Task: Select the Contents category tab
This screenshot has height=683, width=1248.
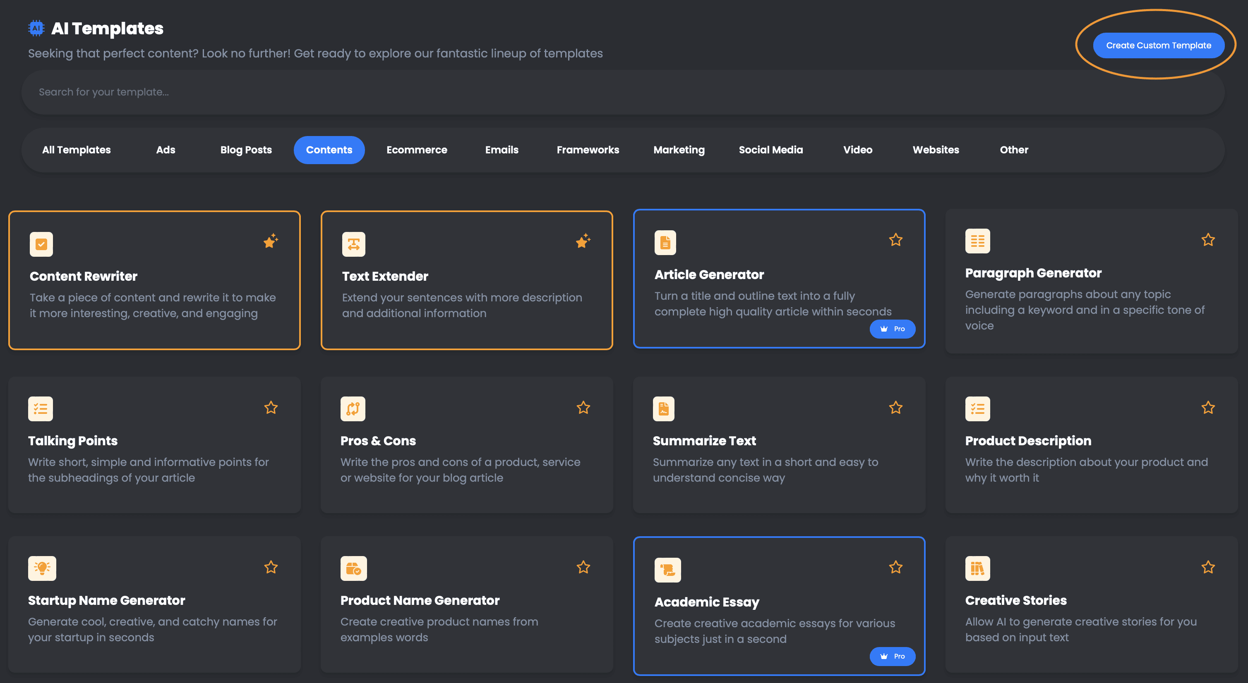Action: pyautogui.click(x=329, y=150)
